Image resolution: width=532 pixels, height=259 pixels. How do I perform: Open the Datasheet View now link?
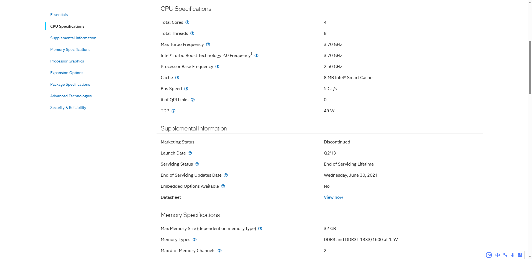pos(333,197)
